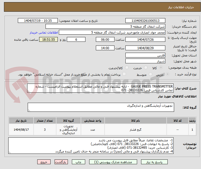Click the 'تعداد / مقدار' column header

click(45, 121)
